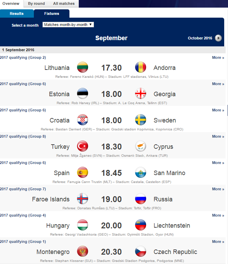Click More for Lithuania vs Andorra match
This screenshot has height=264, width=228.
tap(218, 58)
